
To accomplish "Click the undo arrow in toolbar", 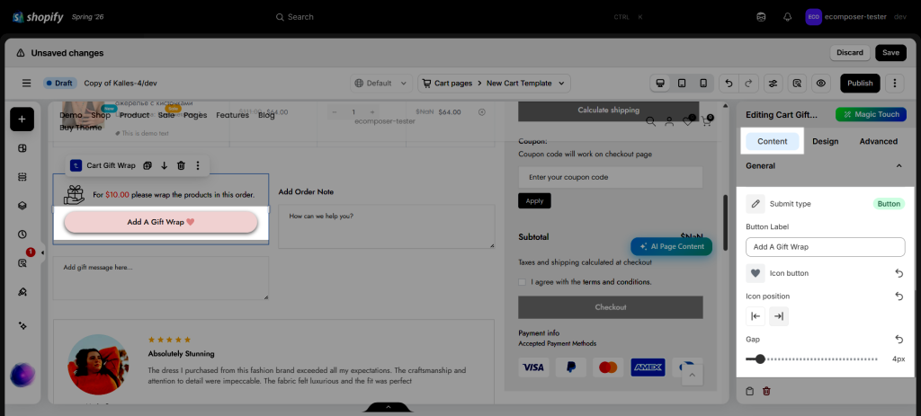I will click(729, 84).
